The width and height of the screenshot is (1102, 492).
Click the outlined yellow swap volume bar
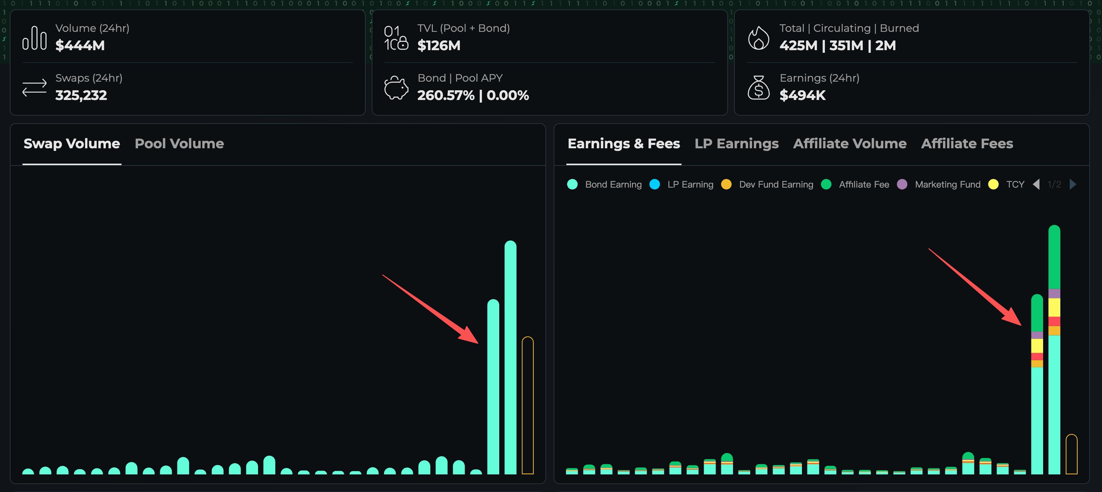click(x=527, y=405)
